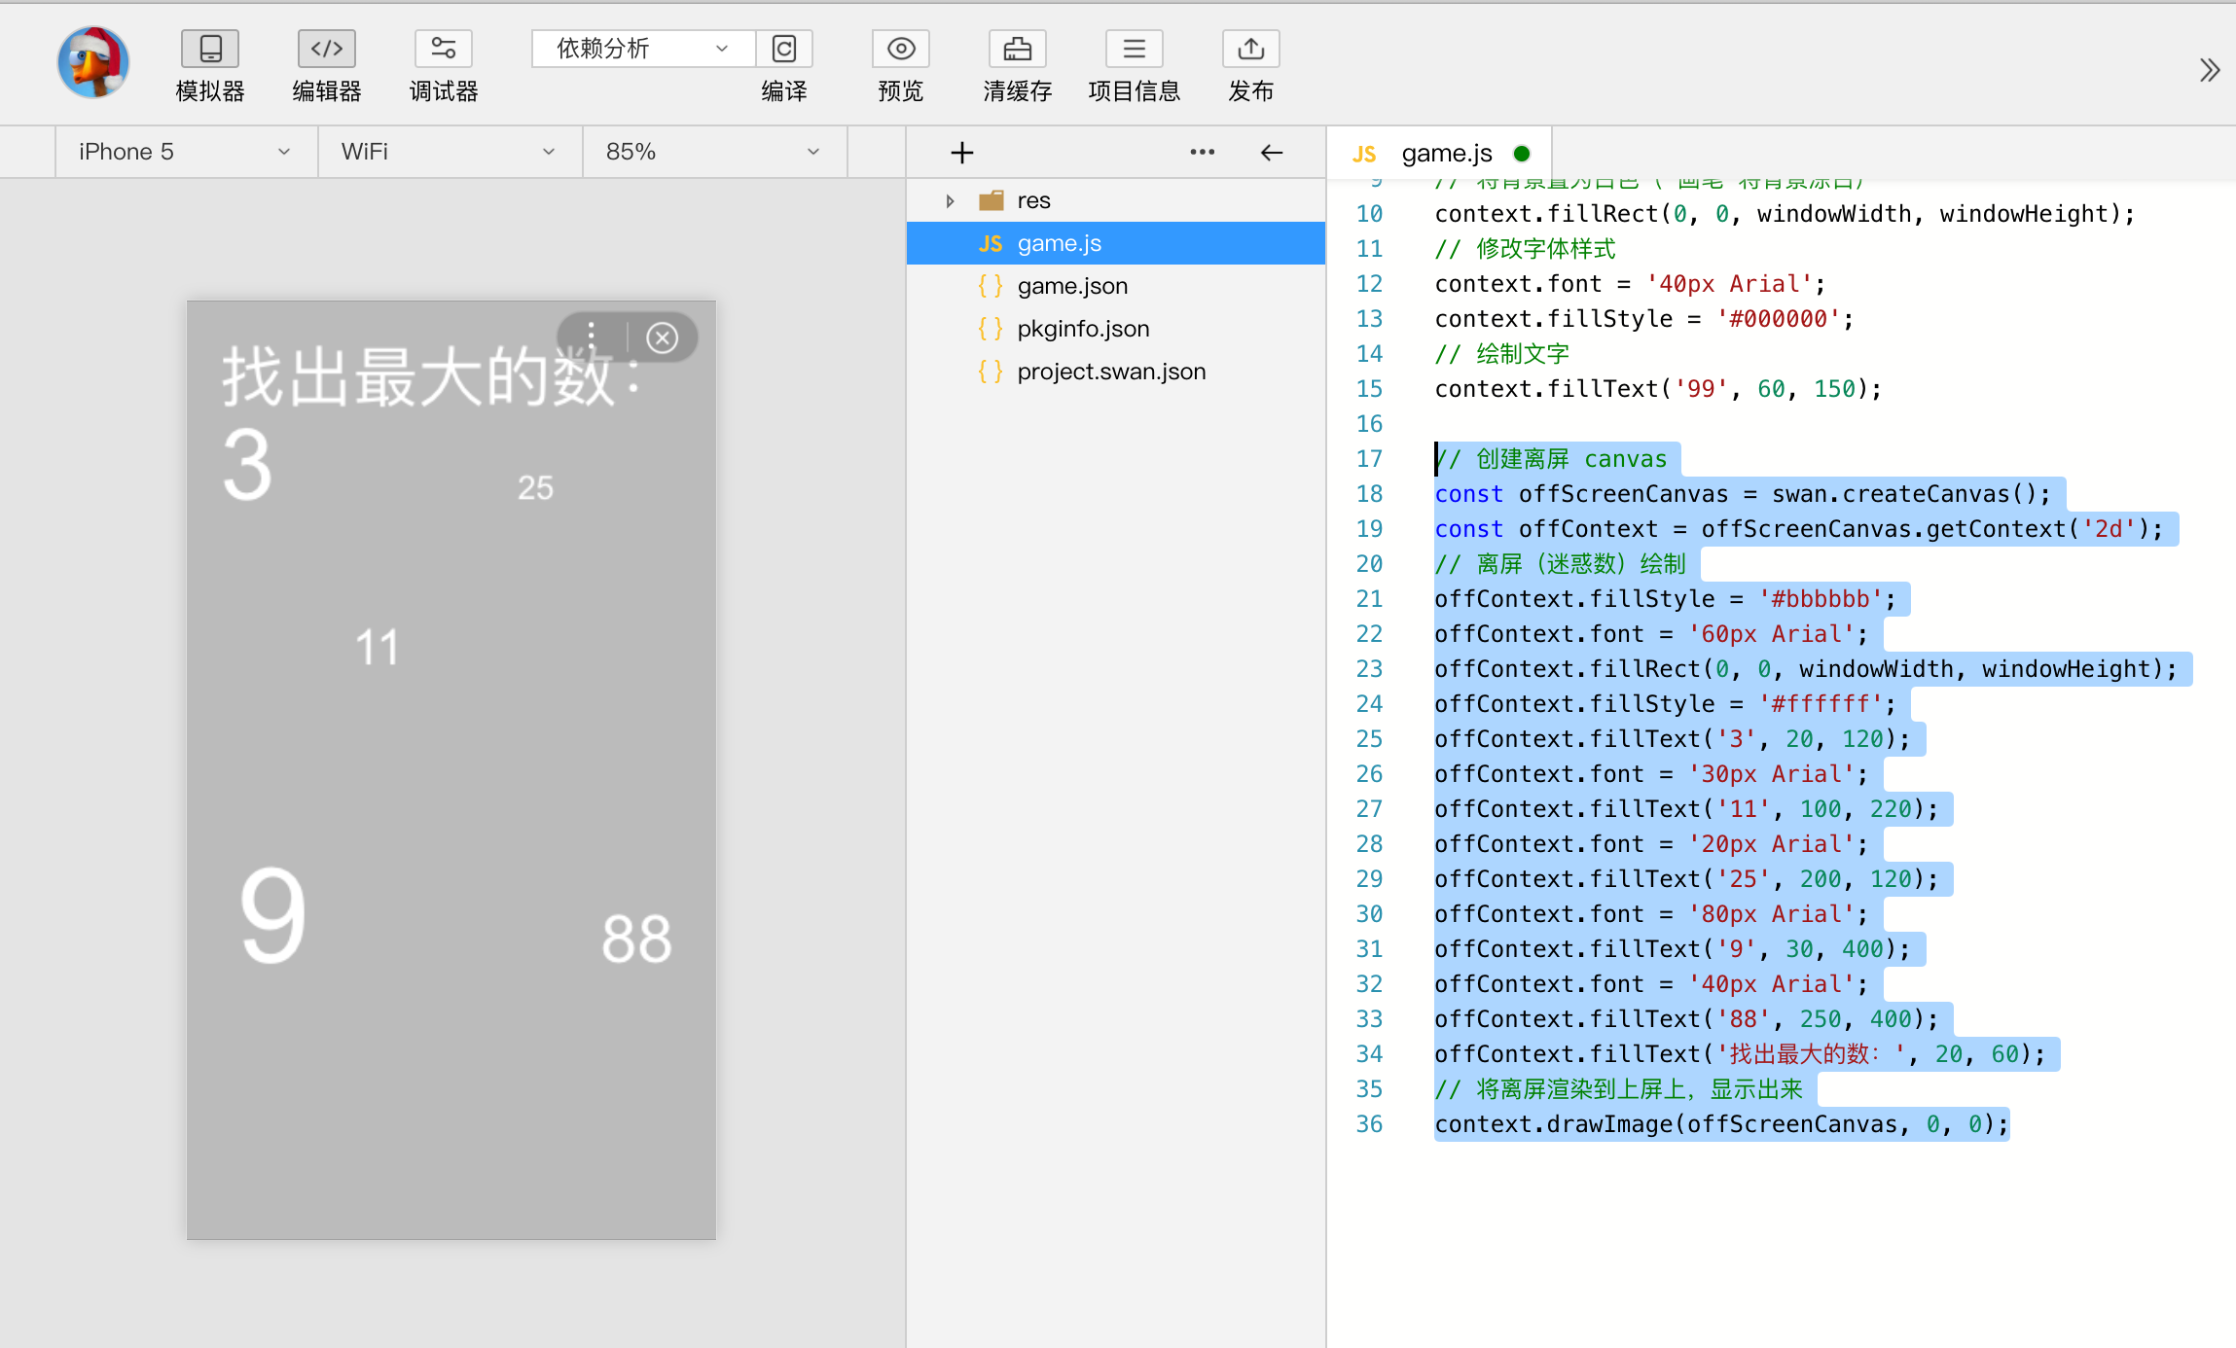The image size is (2236, 1348).
Task: Close the mini game with X button
Action: (663, 337)
